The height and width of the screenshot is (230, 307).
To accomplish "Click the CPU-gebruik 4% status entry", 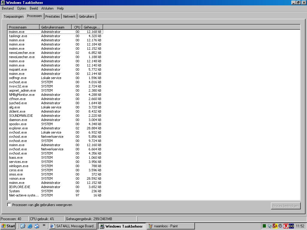I will [x=46, y=219].
